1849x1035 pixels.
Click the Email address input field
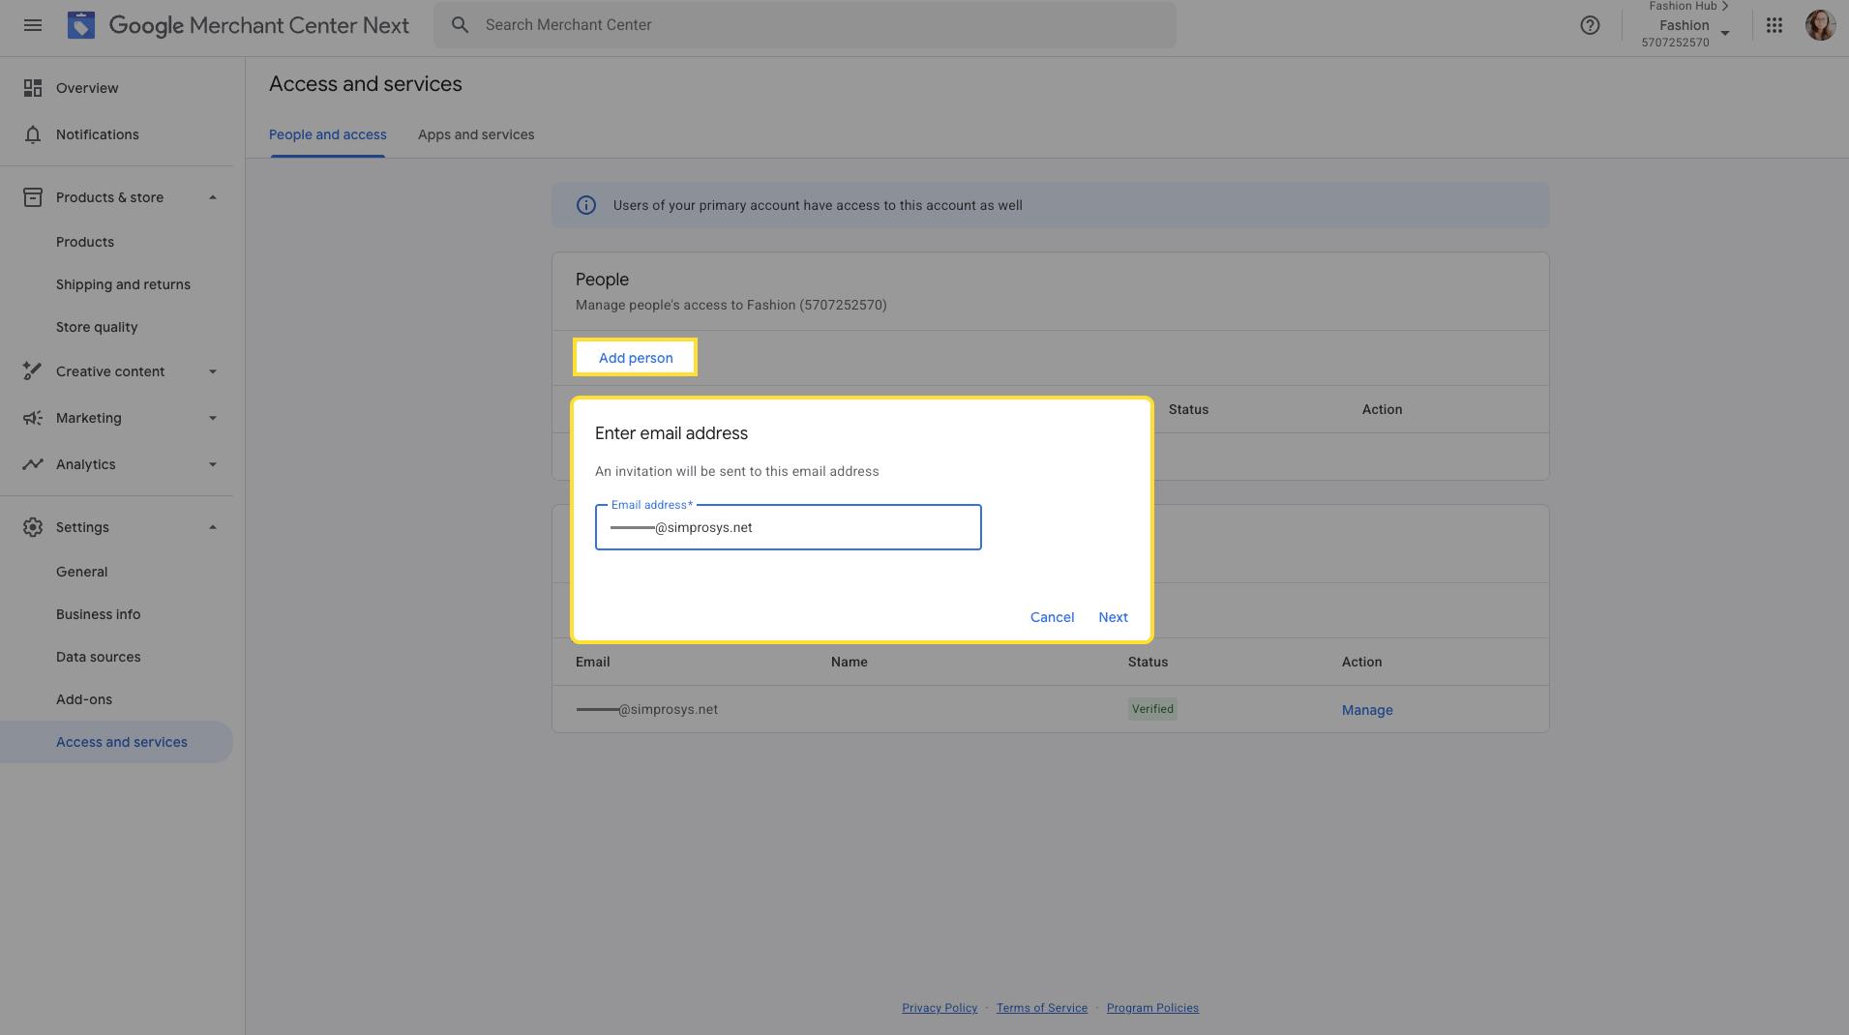(x=788, y=528)
